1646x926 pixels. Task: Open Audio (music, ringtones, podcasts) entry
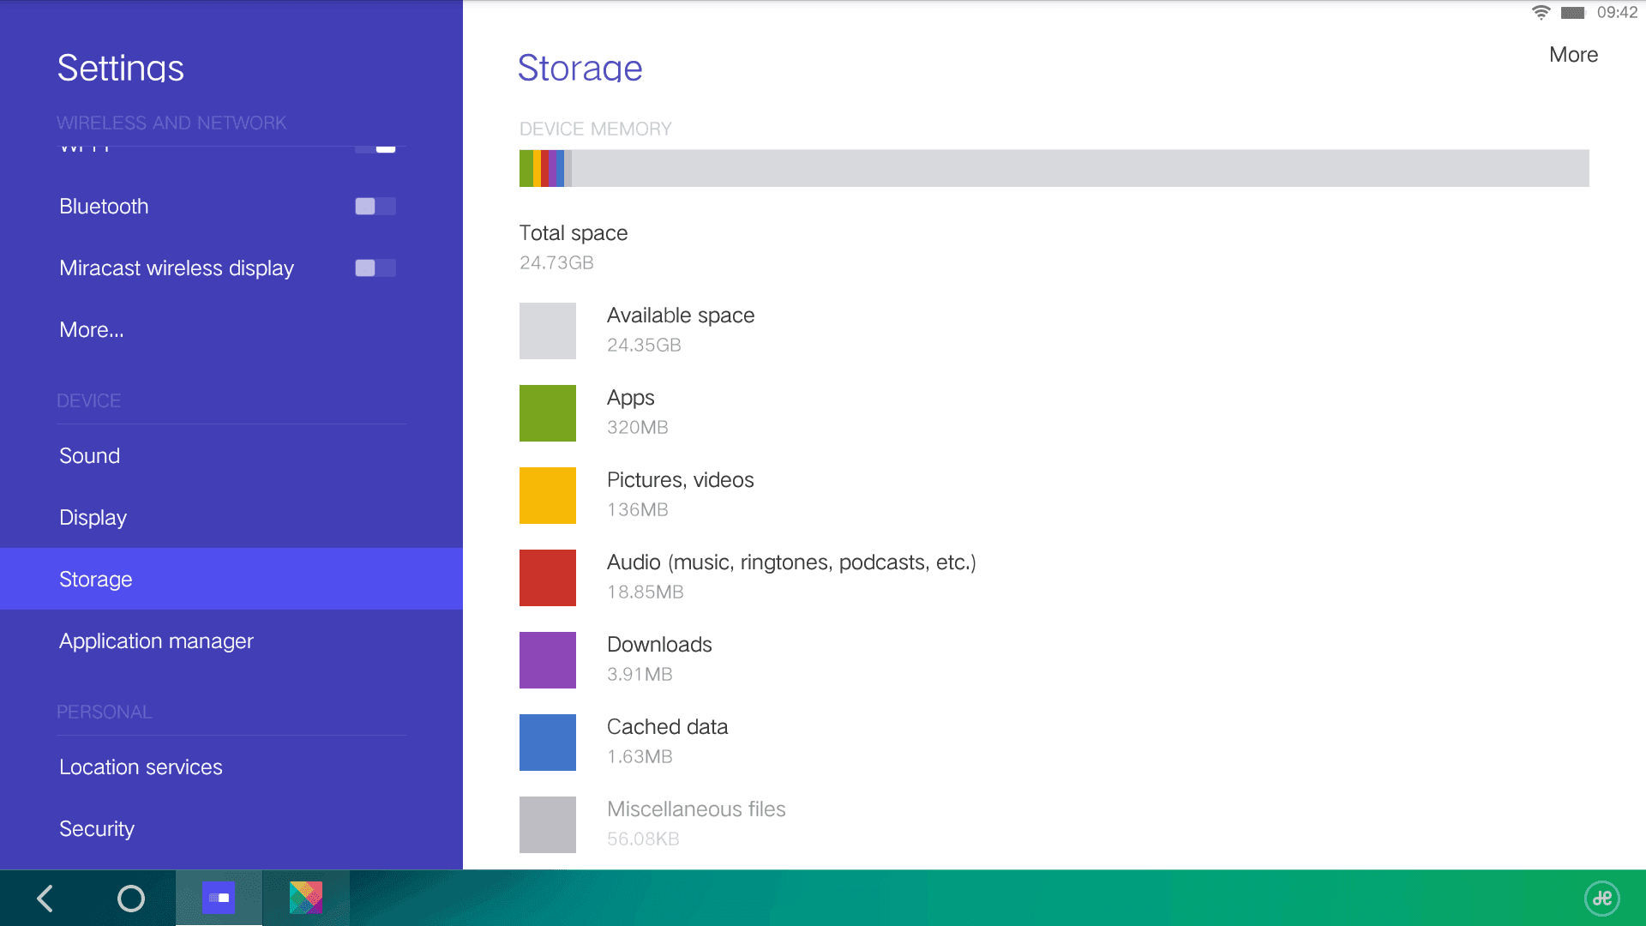click(x=1054, y=578)
